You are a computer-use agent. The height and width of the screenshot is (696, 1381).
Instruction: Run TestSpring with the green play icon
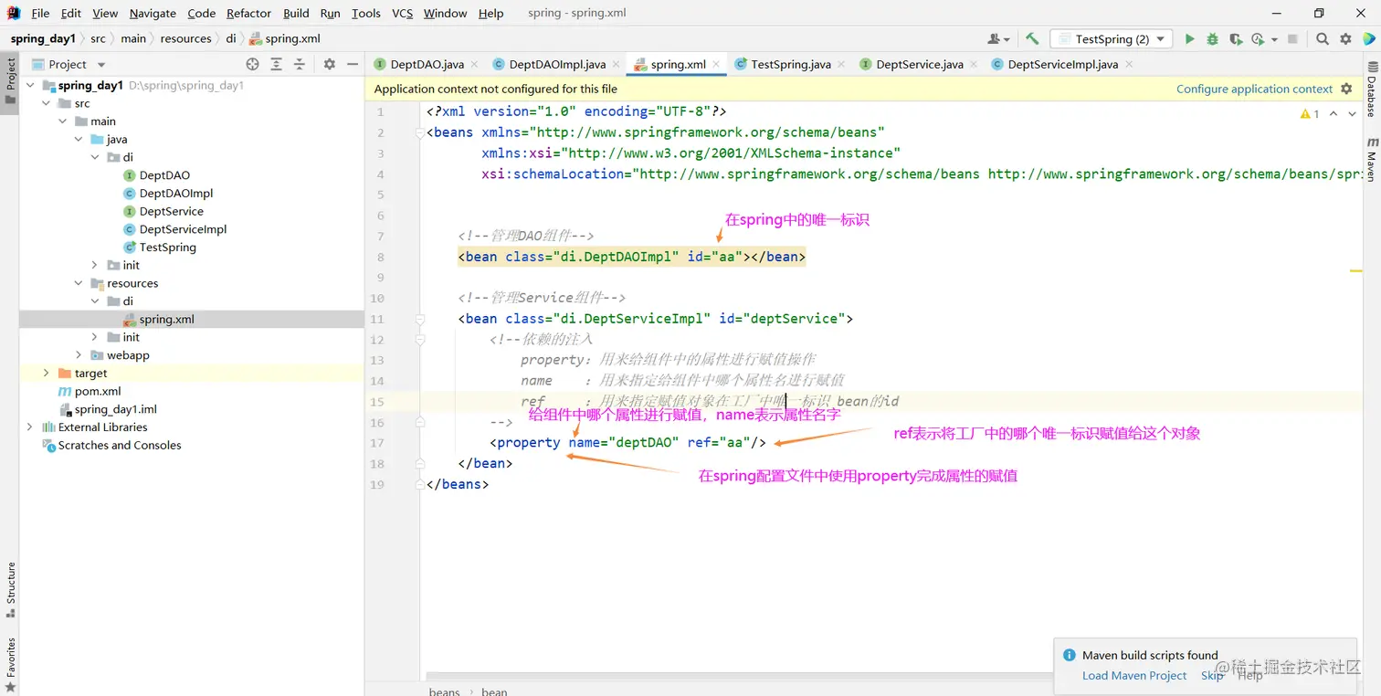click(1189, 39)
